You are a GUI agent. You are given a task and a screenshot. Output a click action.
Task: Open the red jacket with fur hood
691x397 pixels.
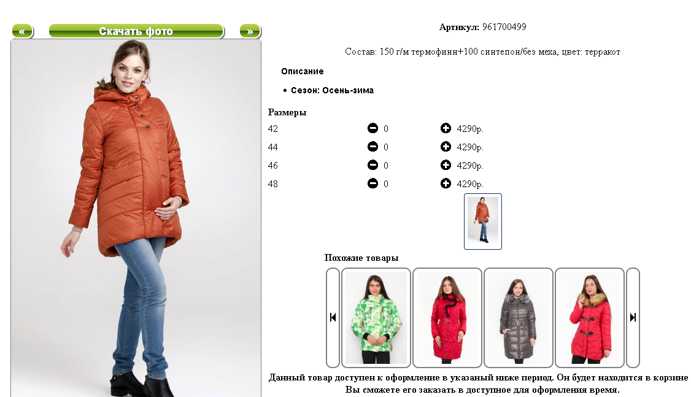(x=590, y=318)
